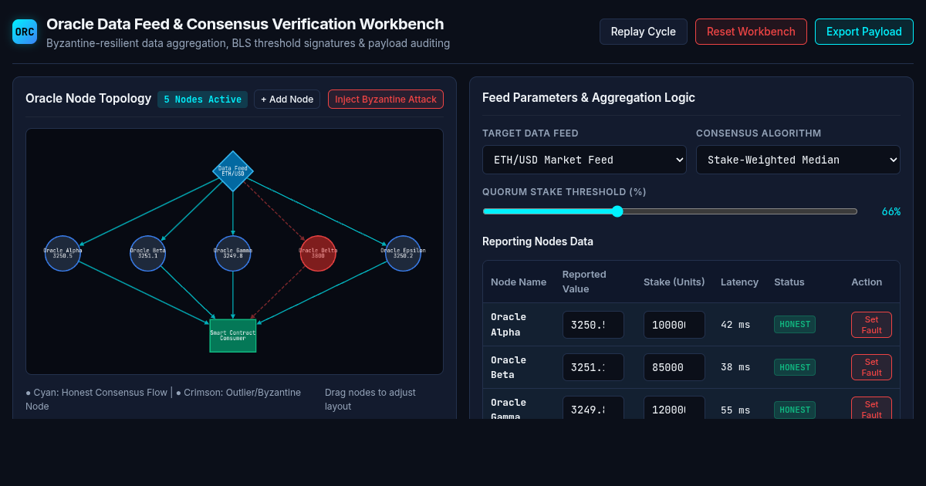
Task: Edit Oracle Beta reported value field
Action: pos(593,367)
